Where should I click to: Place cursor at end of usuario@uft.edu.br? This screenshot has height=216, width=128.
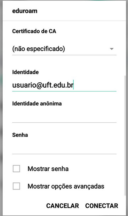click(x=73, y=85)
